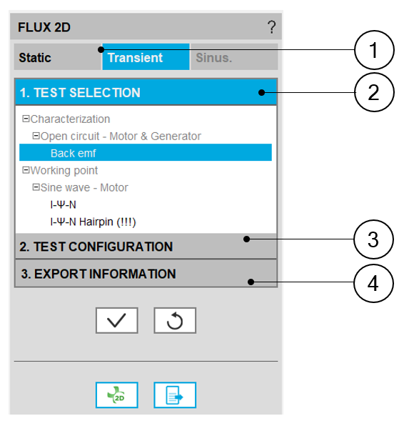Select the I-Ψ-N test item
Screen dimensions: 414x426
tap(64, 205)
